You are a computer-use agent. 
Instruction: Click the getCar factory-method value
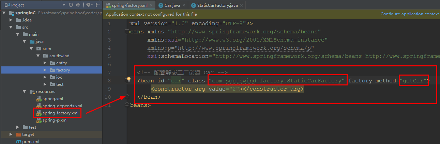[414, 81]
